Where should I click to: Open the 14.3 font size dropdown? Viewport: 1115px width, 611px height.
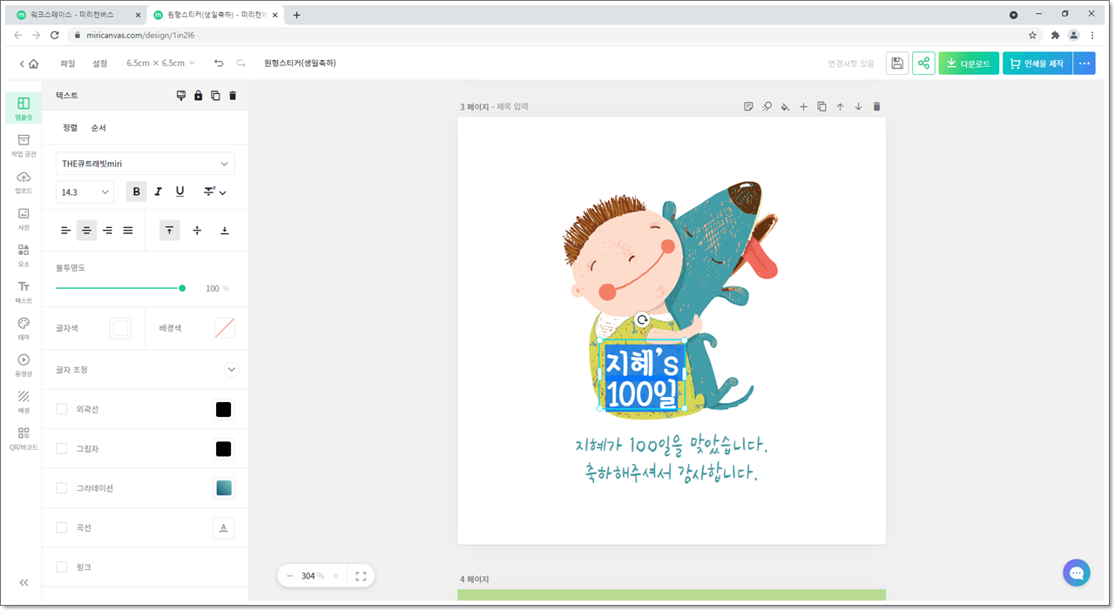(85, 192)
